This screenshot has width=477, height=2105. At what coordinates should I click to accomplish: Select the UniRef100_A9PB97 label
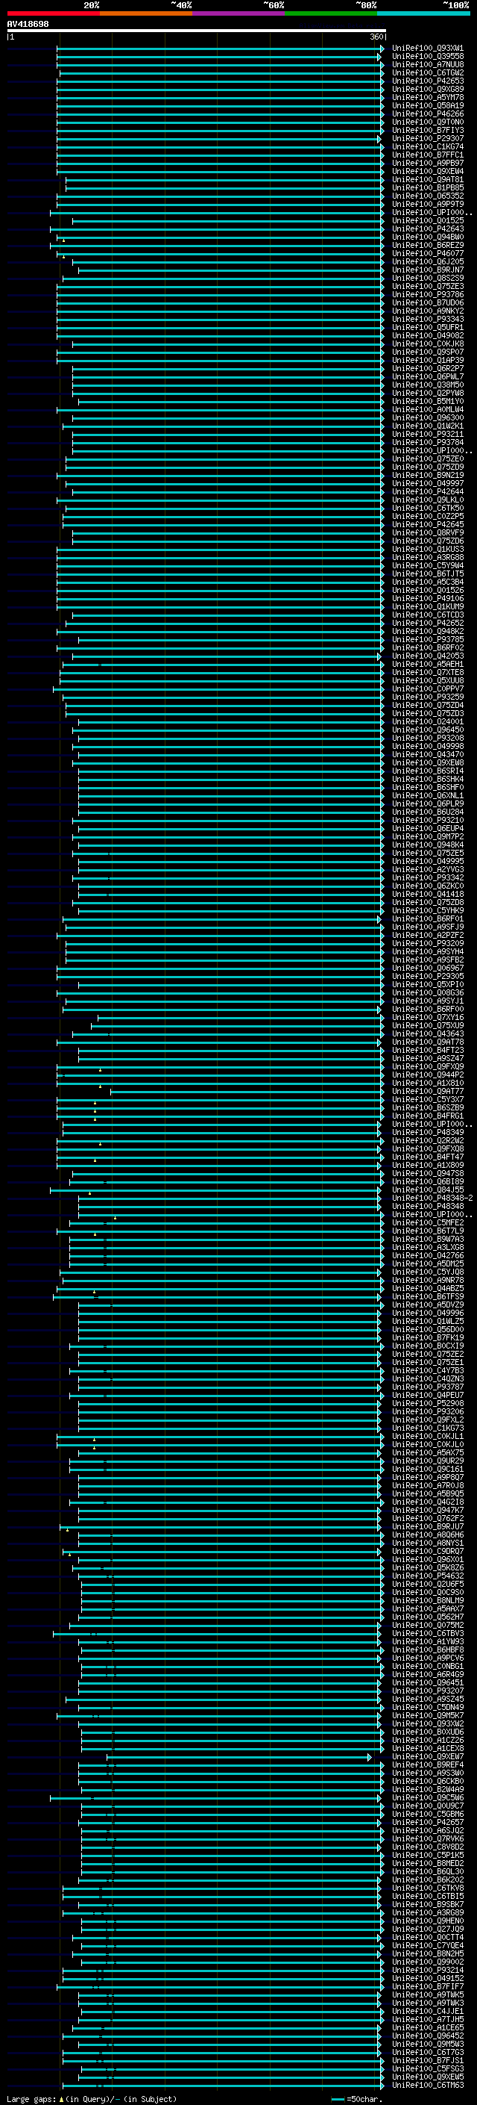click(x=428, y=164)
